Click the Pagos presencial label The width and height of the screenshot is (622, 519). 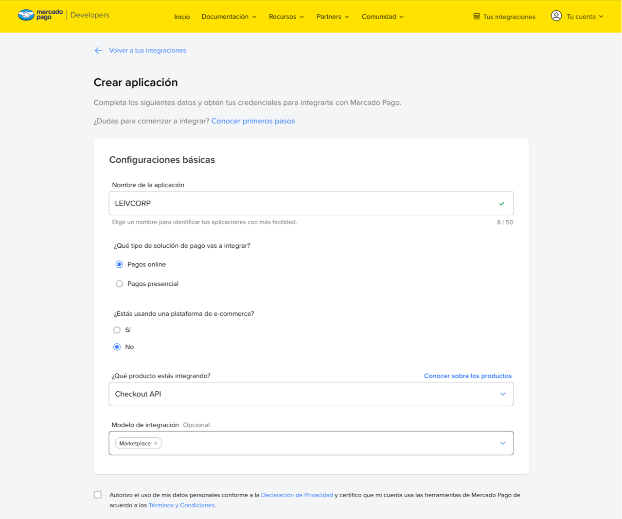[153, 284]
